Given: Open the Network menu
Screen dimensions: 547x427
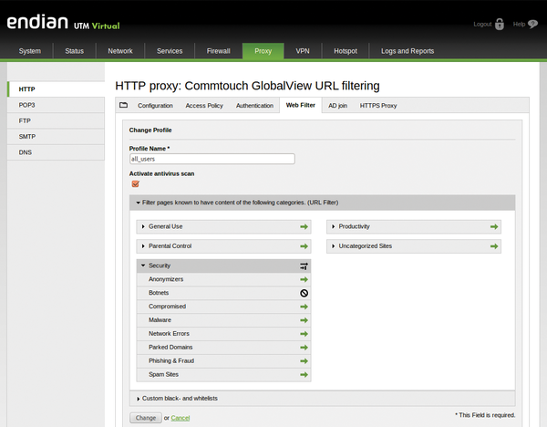Looking at the screenshot, I should [x=120, y=51].
